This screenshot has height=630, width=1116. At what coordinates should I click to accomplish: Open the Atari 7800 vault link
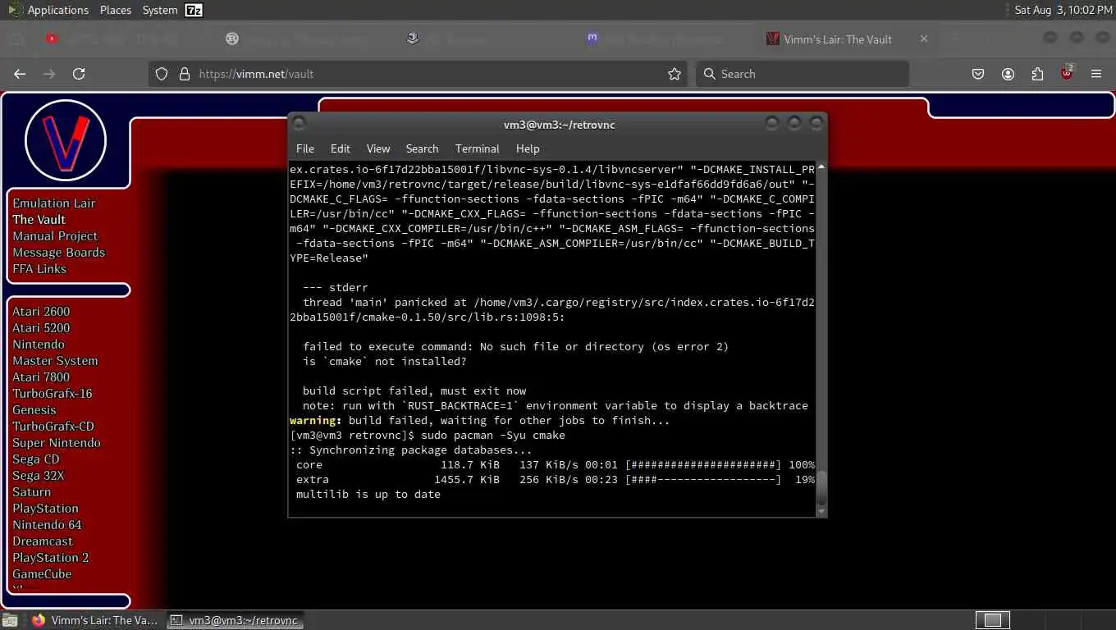point(41,377)
